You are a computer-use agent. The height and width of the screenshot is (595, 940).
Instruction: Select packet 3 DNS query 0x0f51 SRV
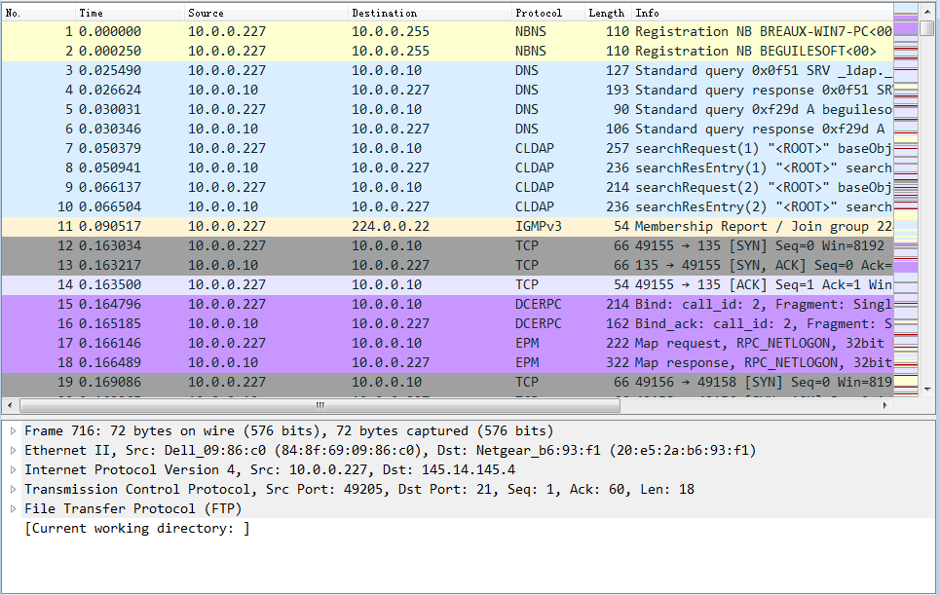(x=447, y=70)
